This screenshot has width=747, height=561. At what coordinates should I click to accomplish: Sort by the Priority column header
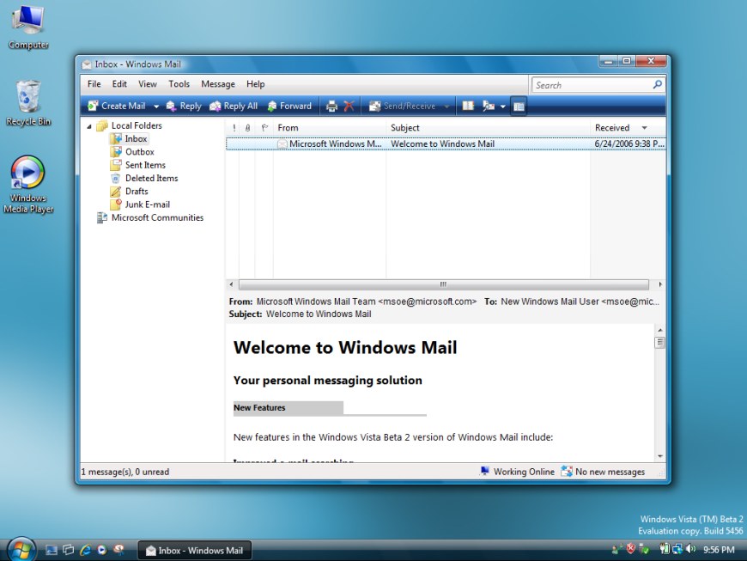click(x=234, y=128)
